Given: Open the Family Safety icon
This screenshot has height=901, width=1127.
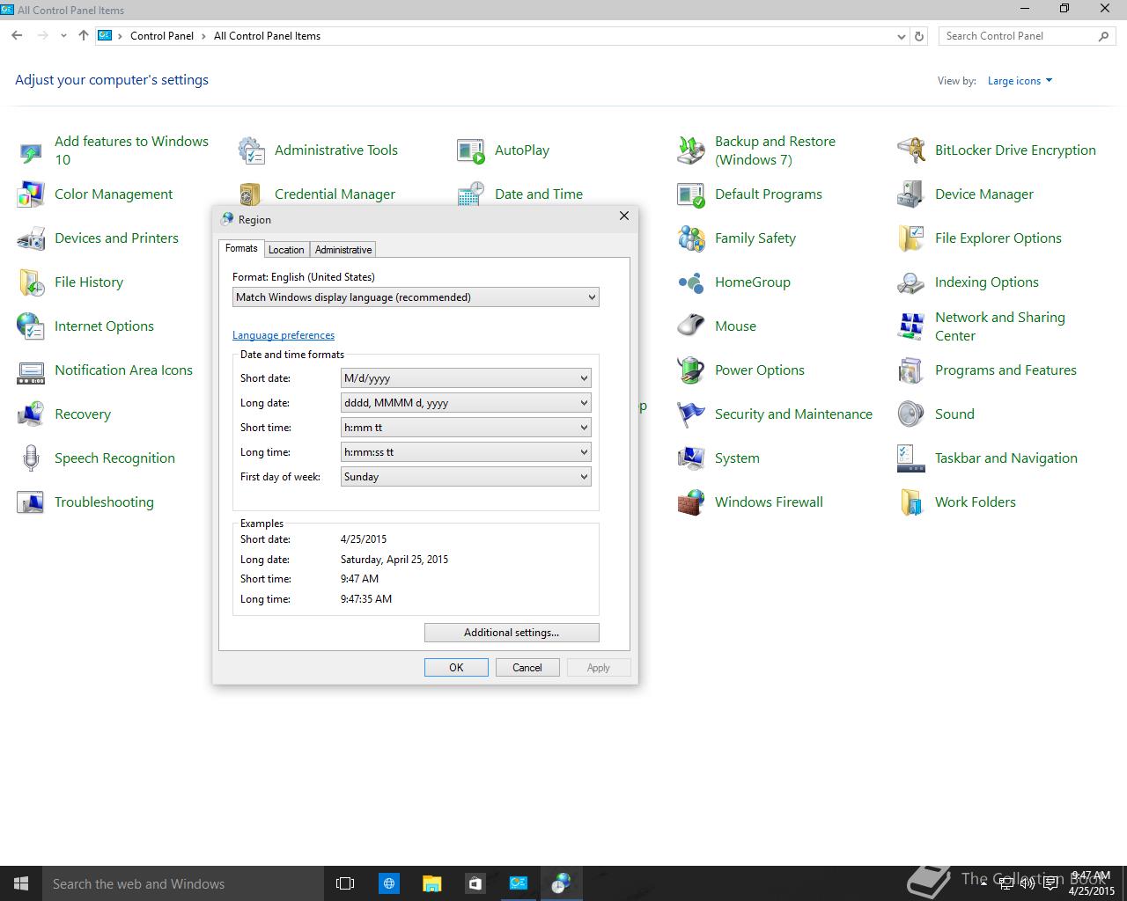Looking at the screenshot, I should click(x=691, y=238).
